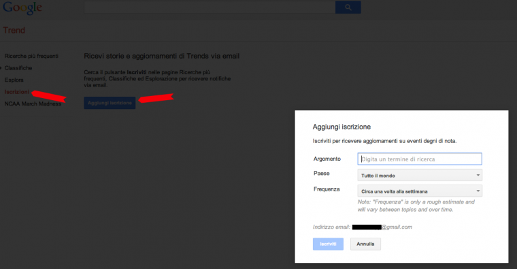
Task: Click paragraph starting Cerca il pulsante Iscriviti
Action: point(157,78)
